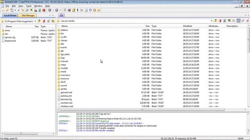This screenshot has width=250, height=140.
Task: Launch the Connection Wizard wand icon
Action: [7, 10]
